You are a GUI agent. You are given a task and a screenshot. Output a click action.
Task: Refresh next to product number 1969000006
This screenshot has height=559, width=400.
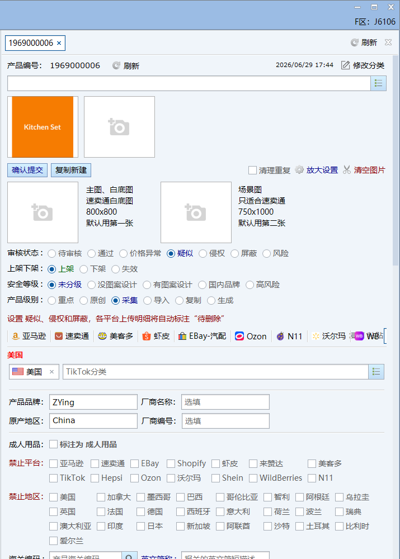pyautogui.click(x=126, y=65)
